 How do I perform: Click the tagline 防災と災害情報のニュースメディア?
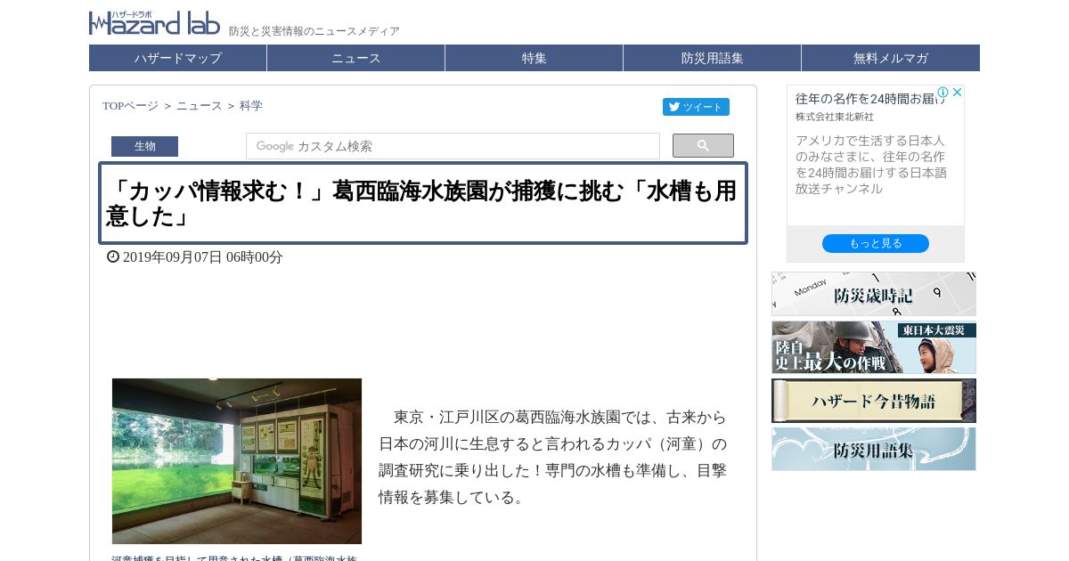coord(314,31)
